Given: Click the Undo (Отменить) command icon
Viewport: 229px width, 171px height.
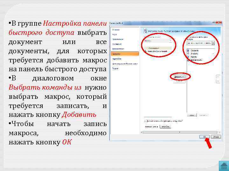Looking at the screenshot, I should tap(188, 54).
